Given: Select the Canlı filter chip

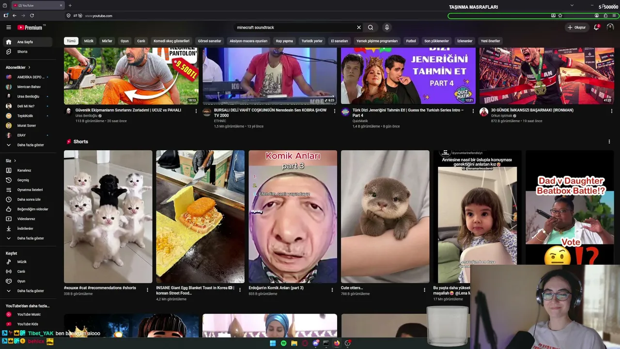Looking at the screenshot, I should pos(141,41).
